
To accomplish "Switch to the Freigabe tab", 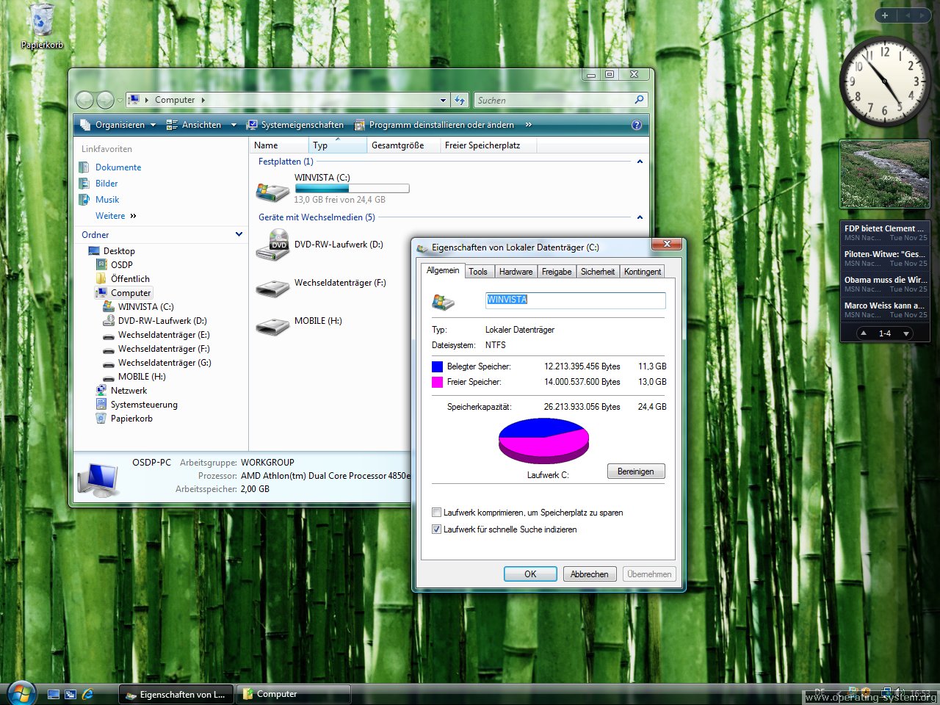I will point(557,272).
